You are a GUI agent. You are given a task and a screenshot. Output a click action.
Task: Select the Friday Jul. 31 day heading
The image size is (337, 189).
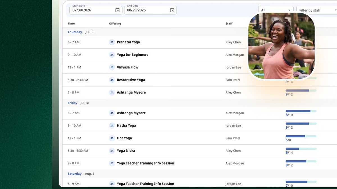78,103
